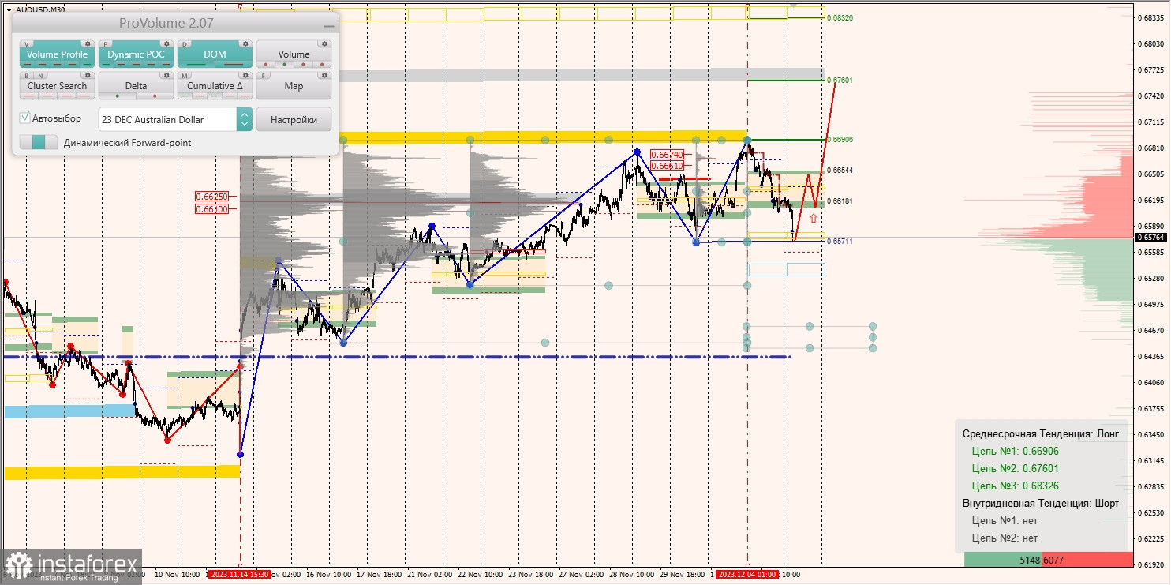
Task: Open Cumulative Δ settings gear
Action: 245,75
